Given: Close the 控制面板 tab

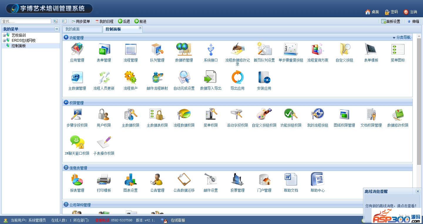Looking at the screenshot, I should click(x=140, y=28).
